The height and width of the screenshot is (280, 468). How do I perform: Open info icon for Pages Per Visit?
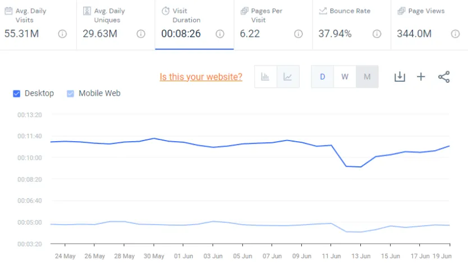tap(299, 34)
